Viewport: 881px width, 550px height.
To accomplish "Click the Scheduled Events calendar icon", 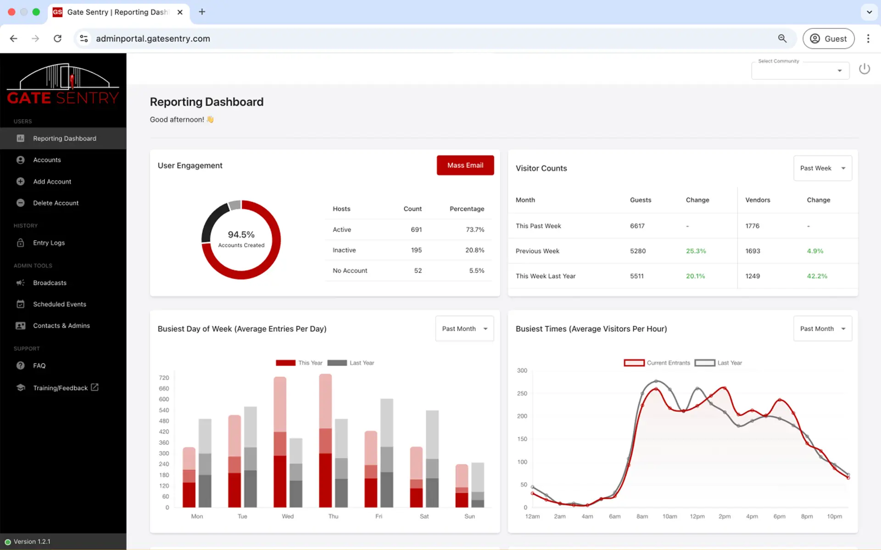I will (21, 304).
